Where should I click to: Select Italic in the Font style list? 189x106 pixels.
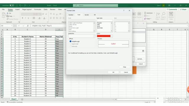(x=98, y=24)
